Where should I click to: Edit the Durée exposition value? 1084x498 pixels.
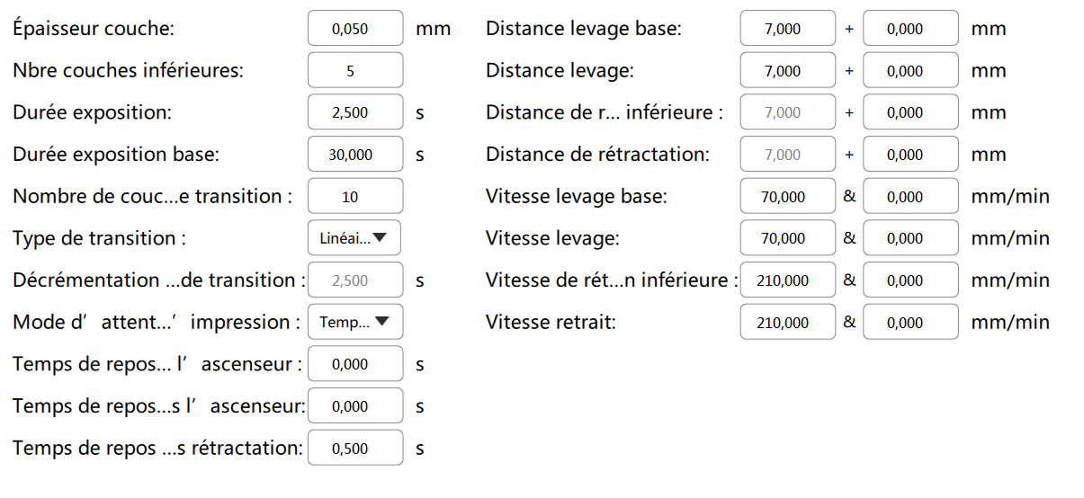point(354,112)
